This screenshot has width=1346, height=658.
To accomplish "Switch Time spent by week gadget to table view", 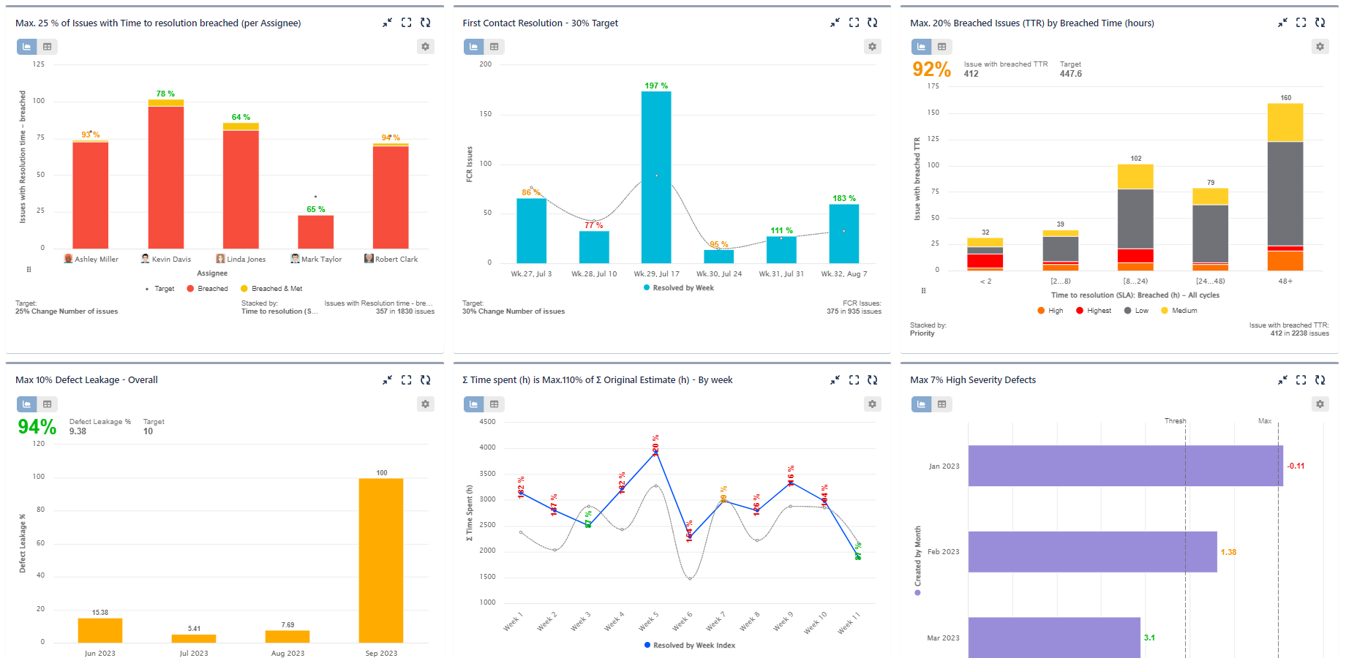I will tap(495, 404).
